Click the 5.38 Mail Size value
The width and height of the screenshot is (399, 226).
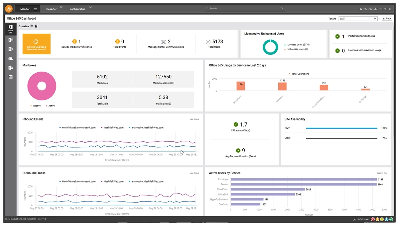(163, 97)
